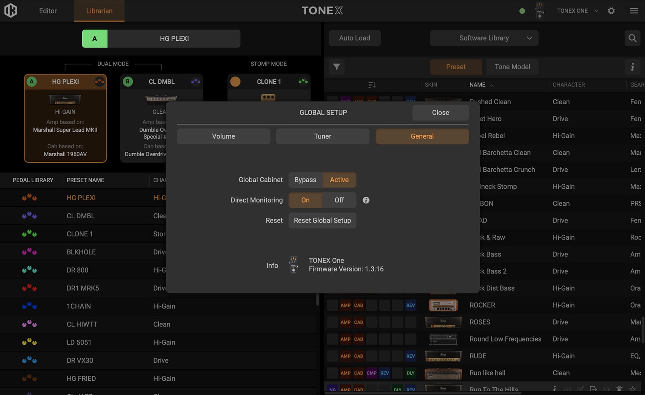Viewport: 645px width, 395px height.
Task: Click the IK Multimedia logo icon
Action: (x=11, y=11)
